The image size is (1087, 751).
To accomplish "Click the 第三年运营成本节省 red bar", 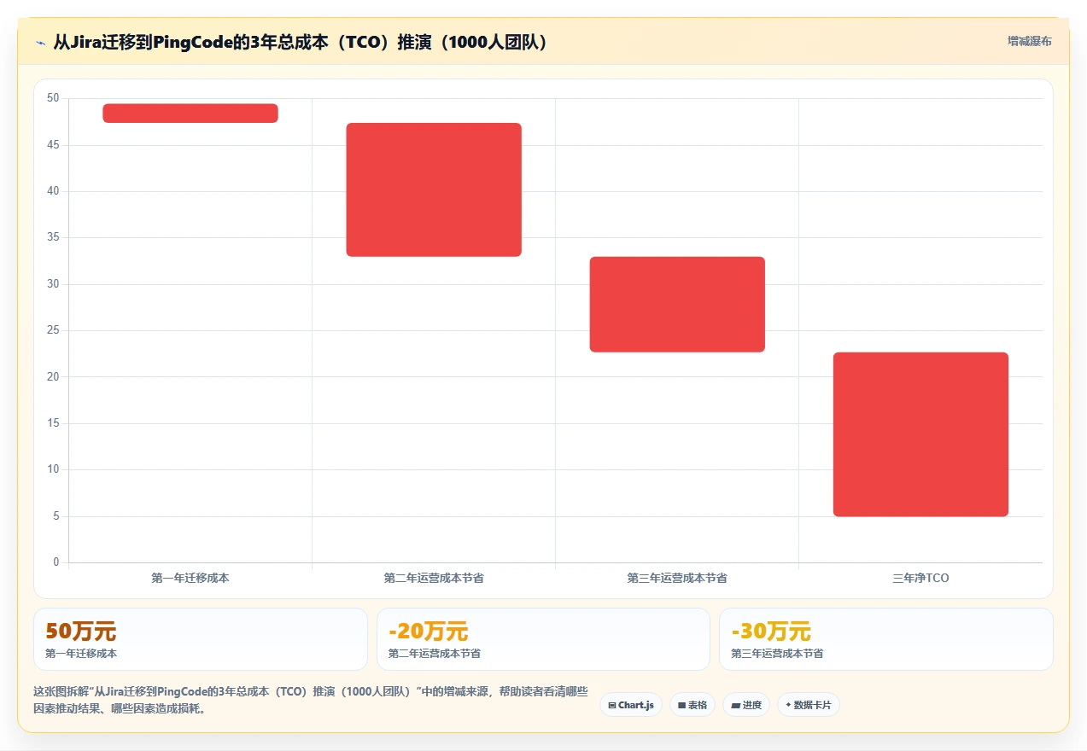I will pos(677,305).
